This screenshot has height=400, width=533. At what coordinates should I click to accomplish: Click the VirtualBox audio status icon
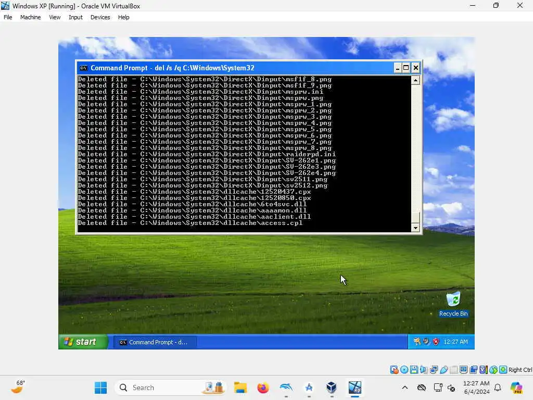click(x=424, y=370)
